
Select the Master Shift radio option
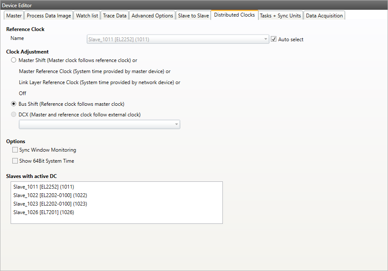click(14, 60)
